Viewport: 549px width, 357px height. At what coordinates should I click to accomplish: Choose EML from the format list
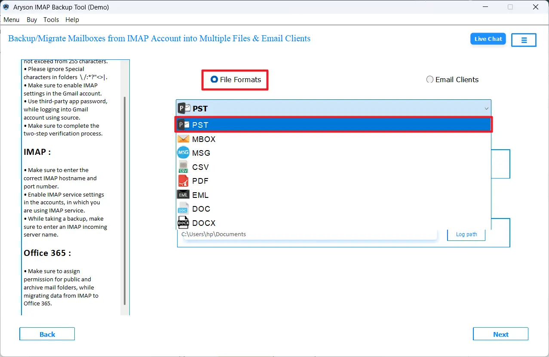coord(333,194)
